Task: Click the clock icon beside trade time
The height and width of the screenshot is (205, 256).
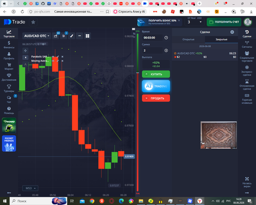Action: pyautogui.click(x=166, y=37)
